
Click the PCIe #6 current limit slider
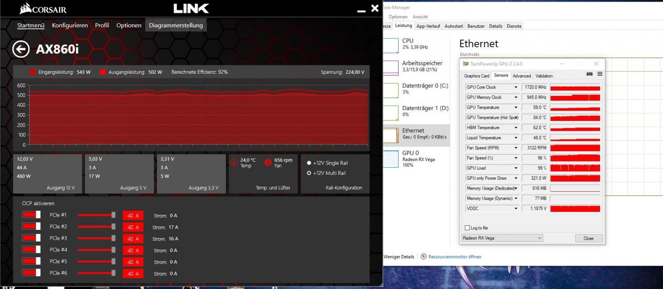coord(97,273)
